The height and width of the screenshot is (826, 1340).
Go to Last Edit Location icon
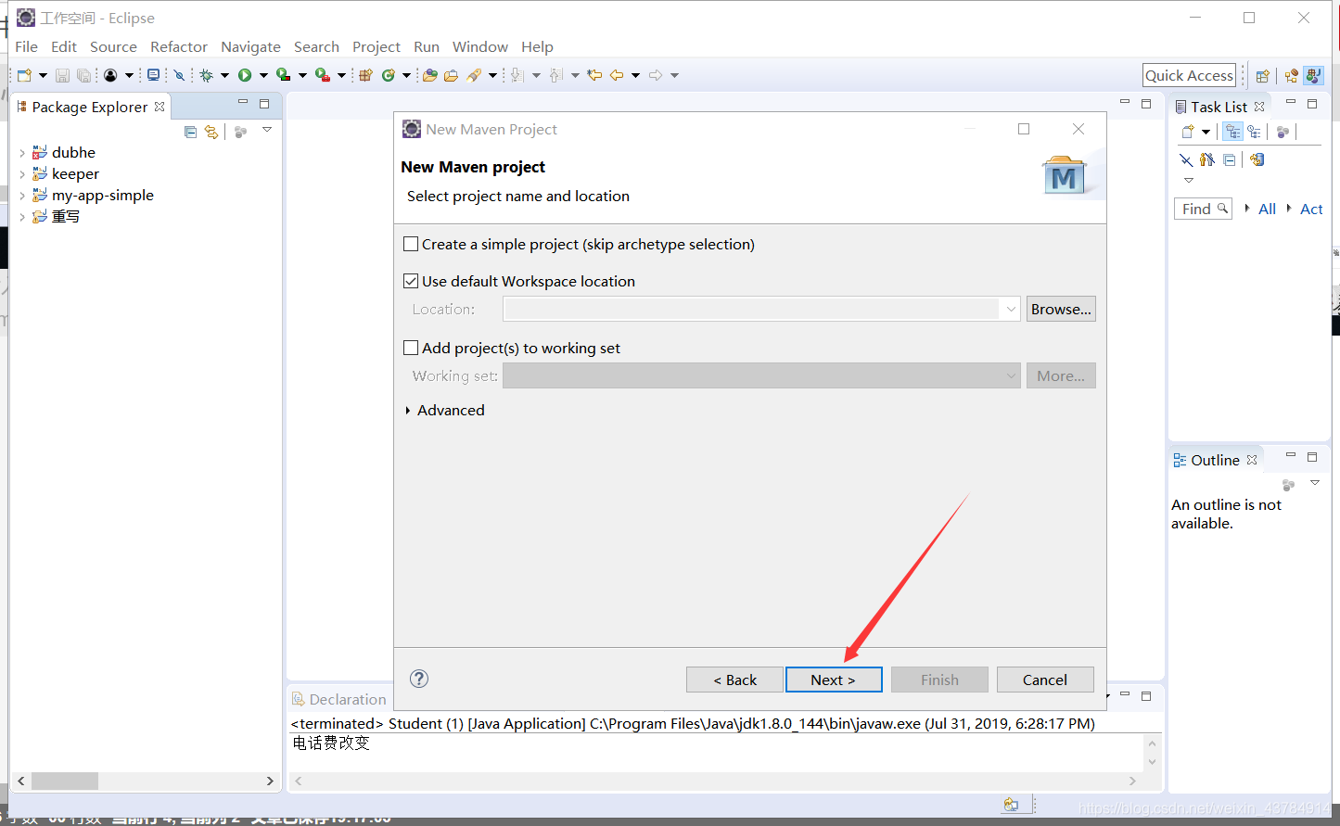pos(595,75)
